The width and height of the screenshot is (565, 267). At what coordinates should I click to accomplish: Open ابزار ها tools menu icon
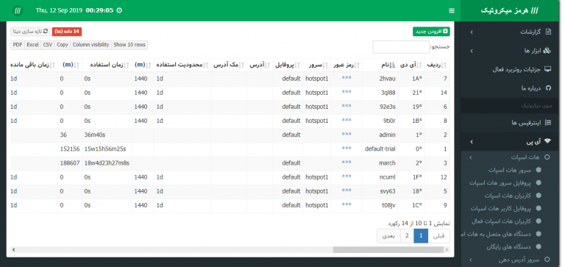pos(547,51)
